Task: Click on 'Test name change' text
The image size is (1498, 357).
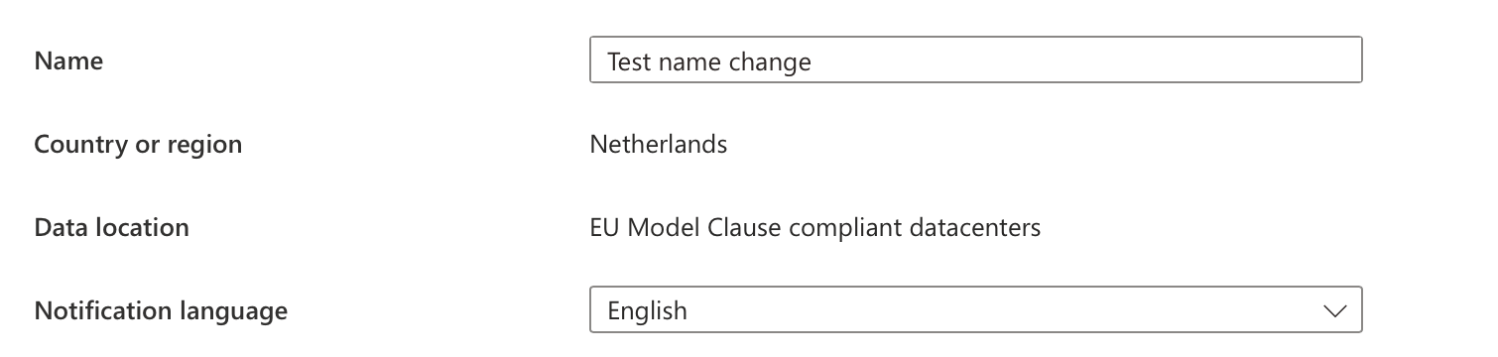Action: pos(709,61)
